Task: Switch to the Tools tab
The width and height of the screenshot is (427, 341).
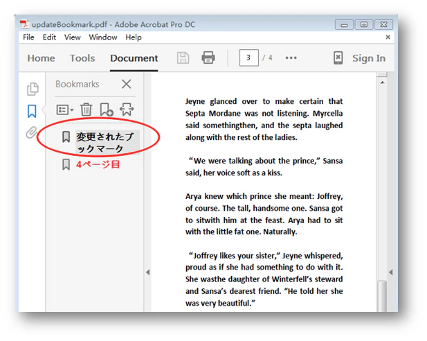Action: click(x=82, y=58)
